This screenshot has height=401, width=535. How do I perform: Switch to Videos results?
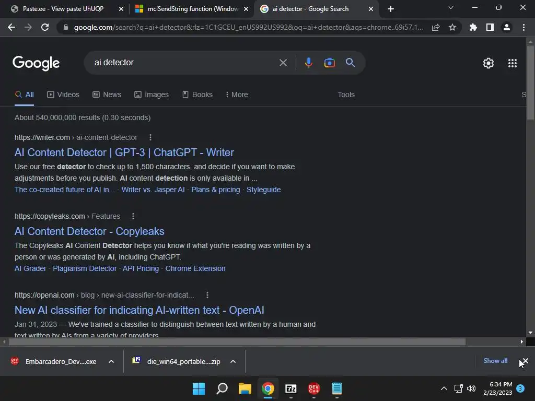tap(63, 95)
